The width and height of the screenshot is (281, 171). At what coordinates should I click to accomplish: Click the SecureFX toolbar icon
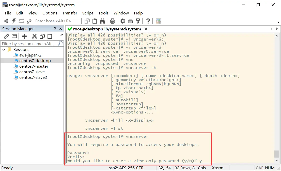158,21
